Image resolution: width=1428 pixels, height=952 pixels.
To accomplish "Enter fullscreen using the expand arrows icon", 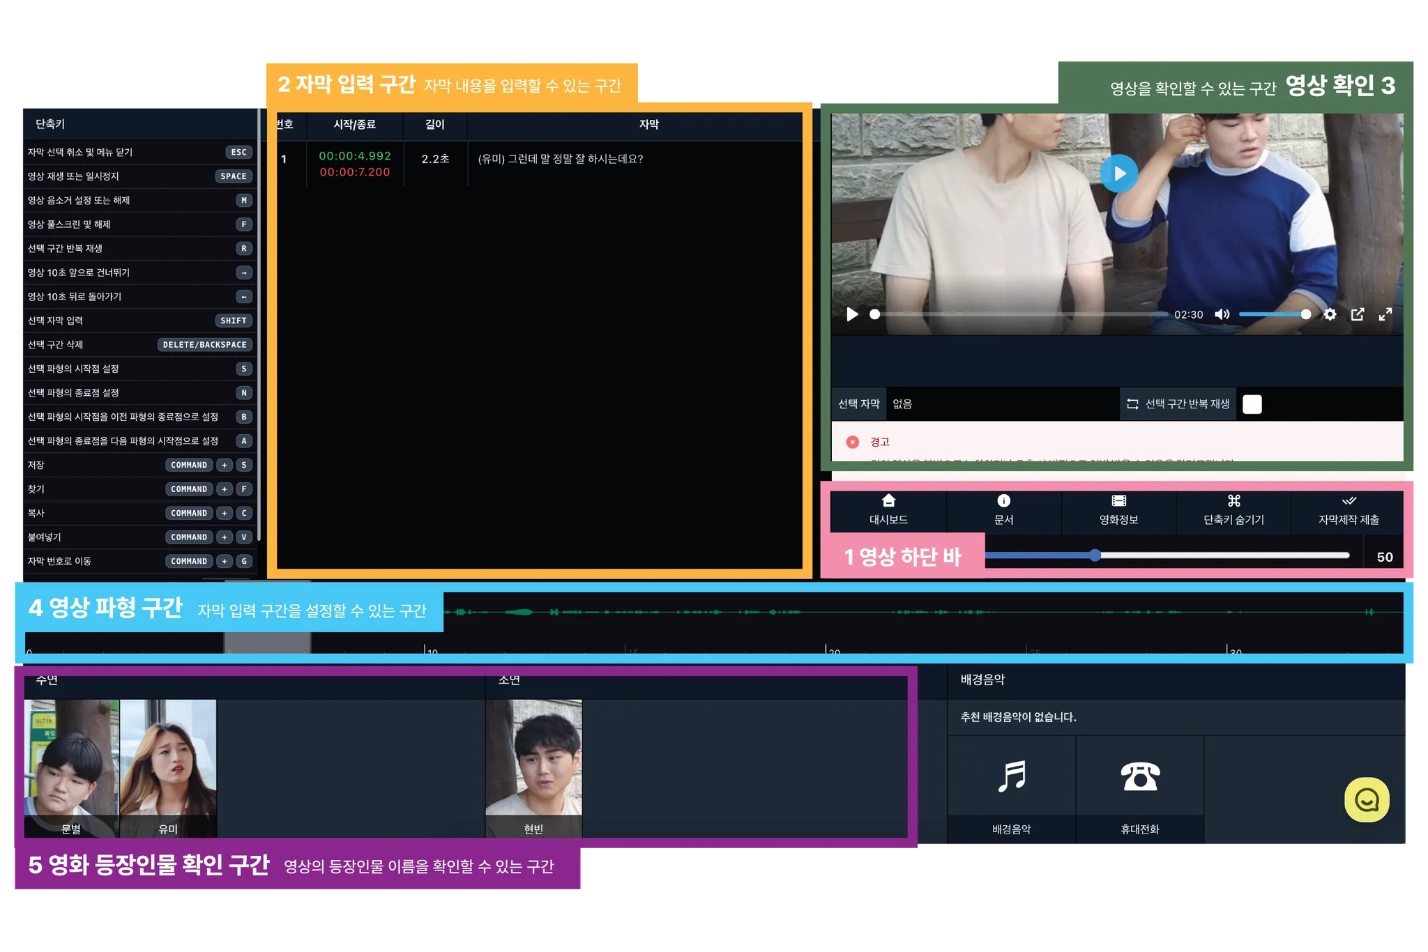I will [x=1385, y=314].
